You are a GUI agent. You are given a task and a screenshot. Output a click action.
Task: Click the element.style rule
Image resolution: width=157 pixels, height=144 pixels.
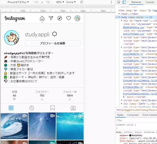tap(126, 125)
